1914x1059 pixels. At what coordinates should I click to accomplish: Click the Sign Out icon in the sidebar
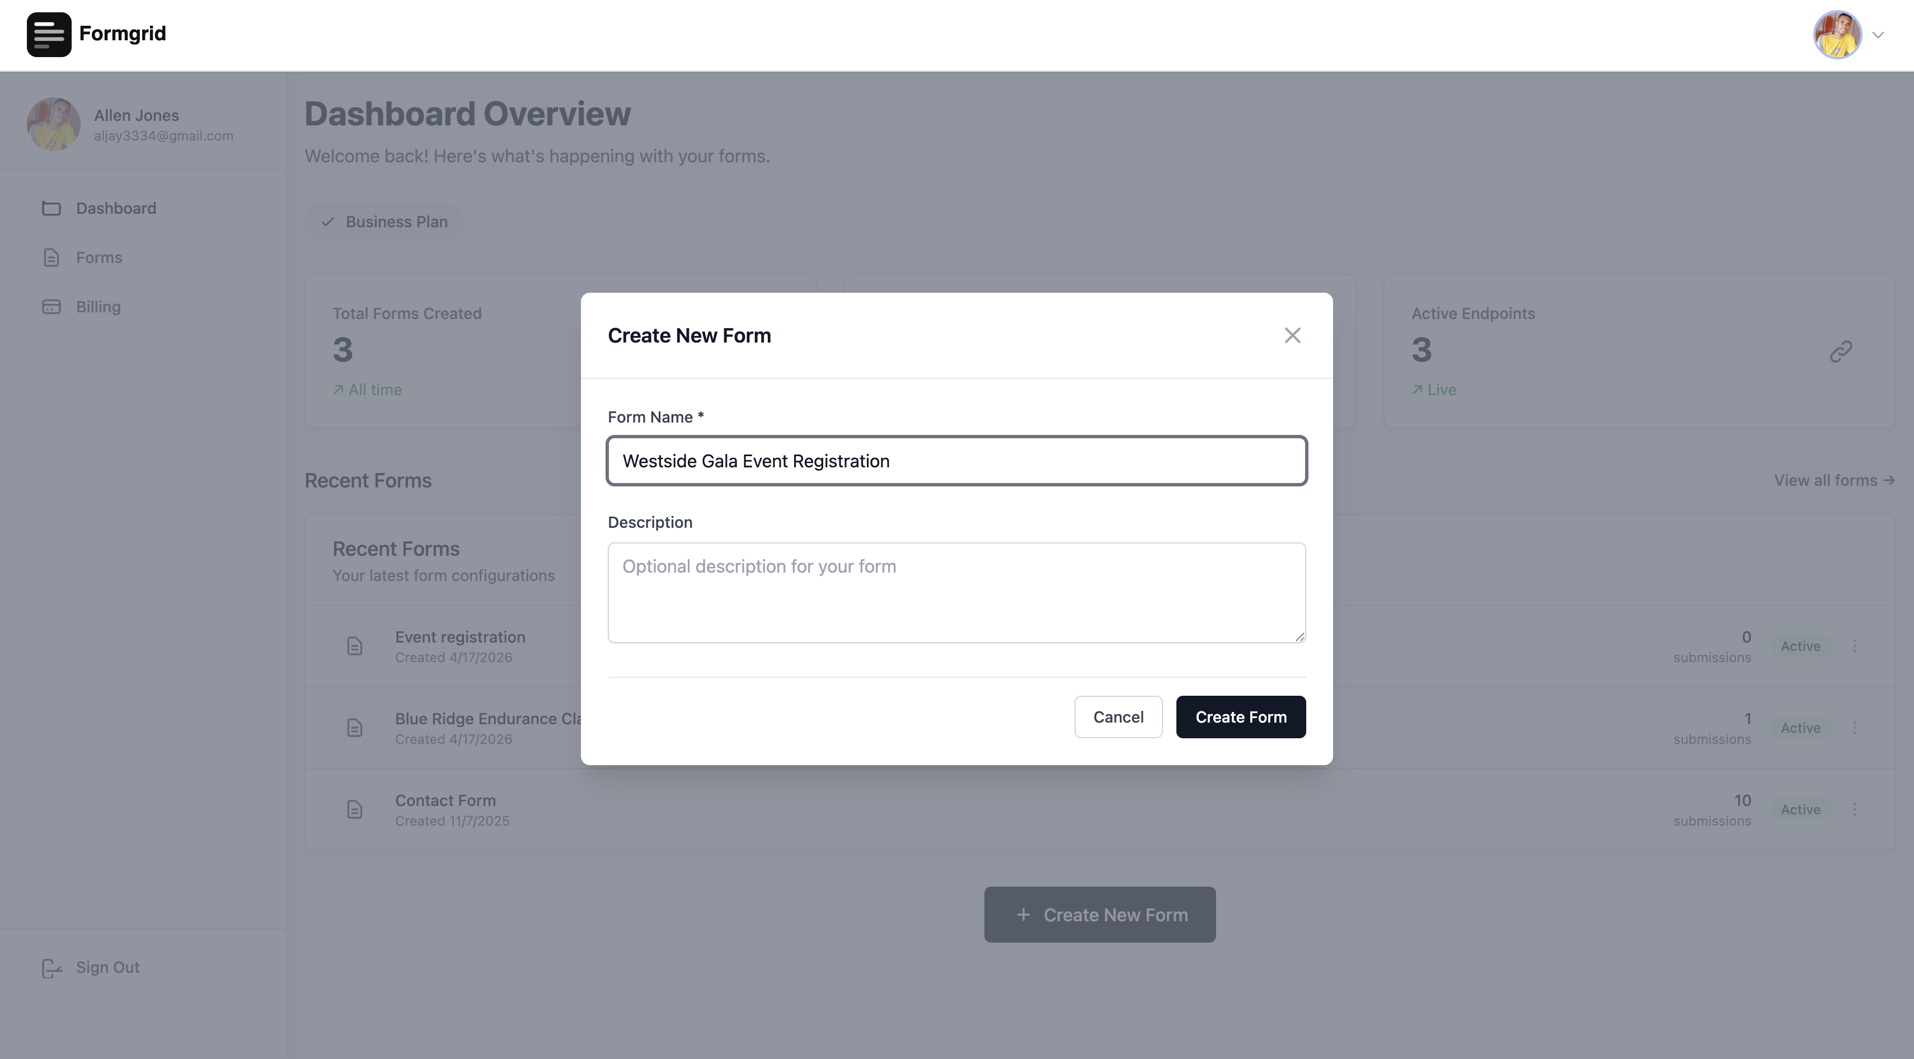tap(51, 968)
